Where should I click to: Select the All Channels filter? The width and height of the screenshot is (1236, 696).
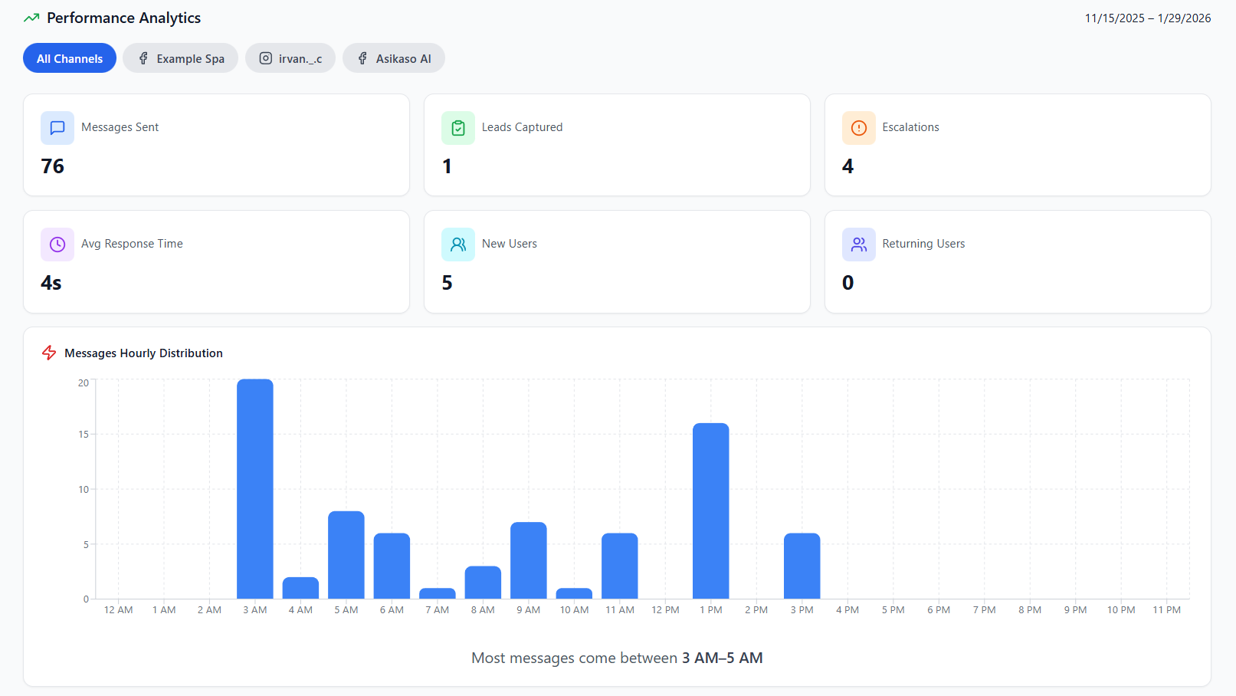click(70, 58)
